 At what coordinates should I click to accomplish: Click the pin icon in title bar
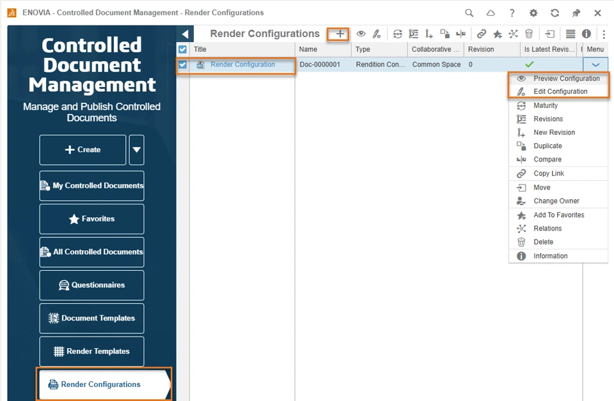(576, 13)
